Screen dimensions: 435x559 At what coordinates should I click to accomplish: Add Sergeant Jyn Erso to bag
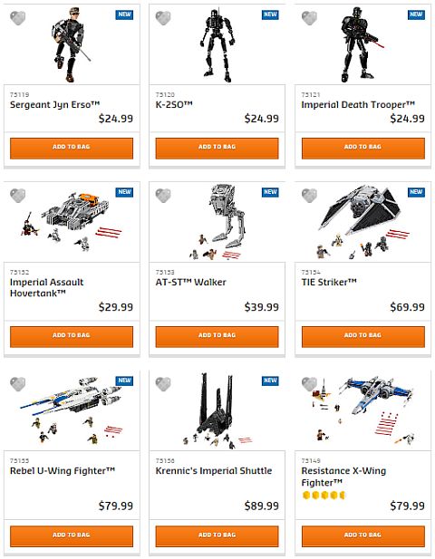click(x=72, y=149)
